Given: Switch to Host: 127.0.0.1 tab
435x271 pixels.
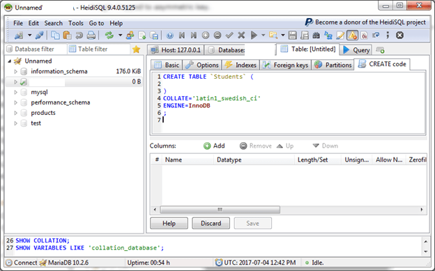Looking at the screenshot, I should click(x=176, y=50).
